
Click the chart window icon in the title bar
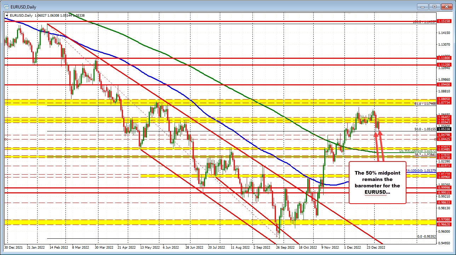[7, 7]
